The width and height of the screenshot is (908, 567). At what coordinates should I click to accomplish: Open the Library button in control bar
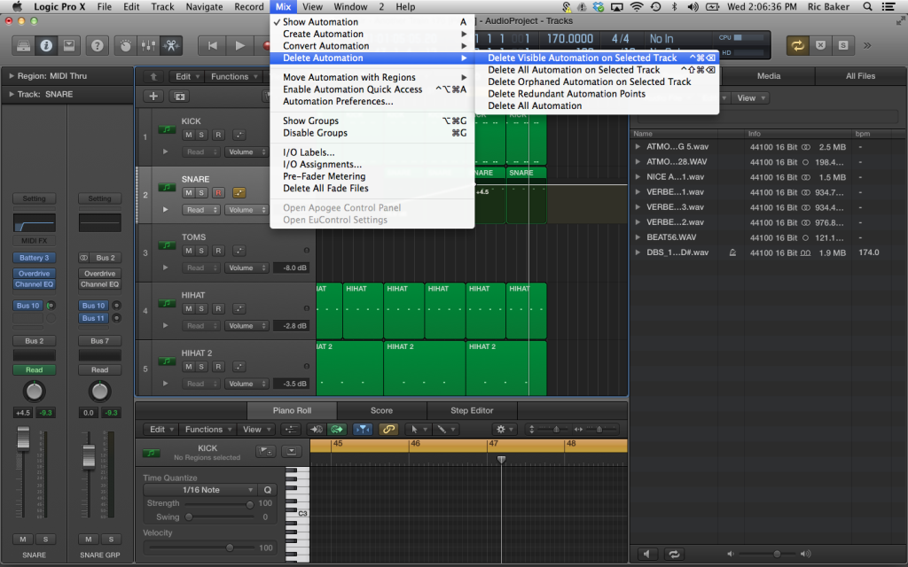[x=23, y=45]
